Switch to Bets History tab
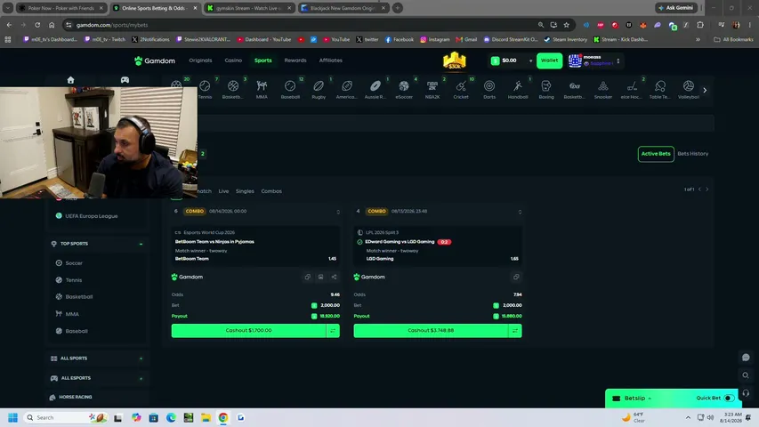 pyautogui.click(x=692, y=154)
